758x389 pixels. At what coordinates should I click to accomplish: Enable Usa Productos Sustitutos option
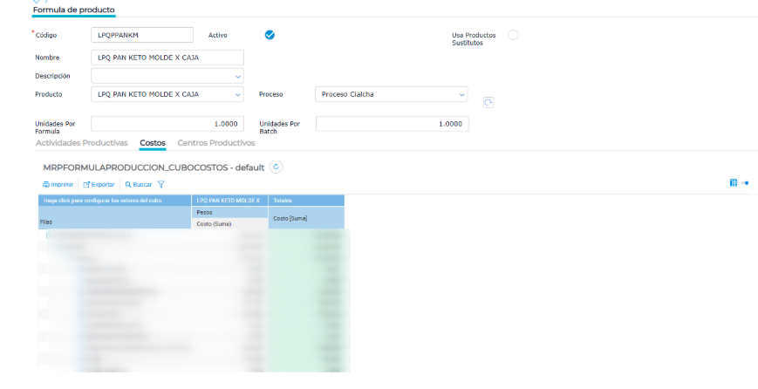coord(513,35)
